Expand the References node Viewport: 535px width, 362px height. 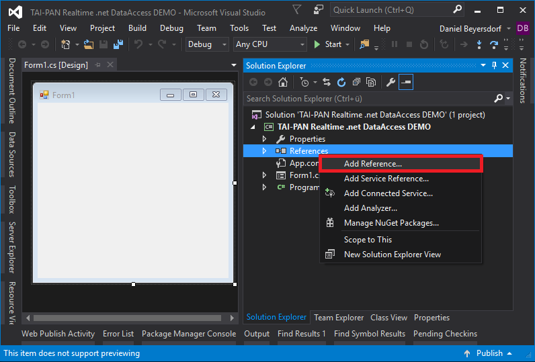(x=264, y=150)
